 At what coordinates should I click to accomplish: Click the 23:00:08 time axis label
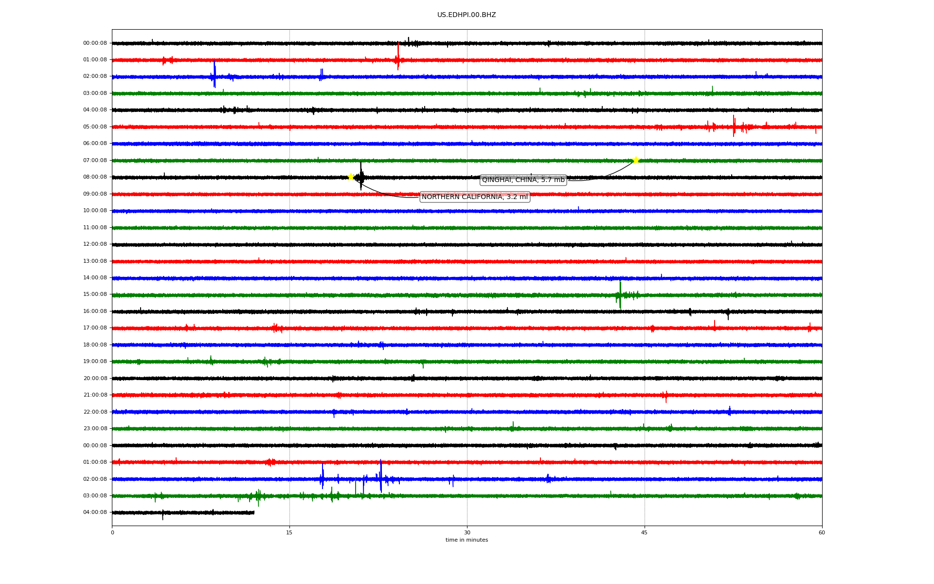(95, 429)
